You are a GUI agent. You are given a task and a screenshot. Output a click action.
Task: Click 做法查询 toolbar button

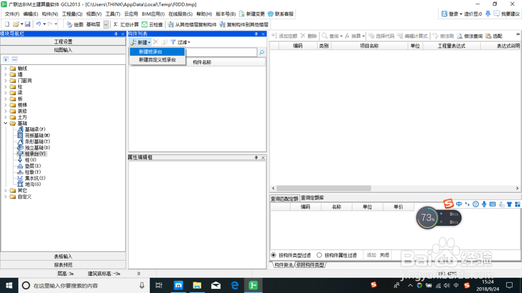[x=470, y=36]
